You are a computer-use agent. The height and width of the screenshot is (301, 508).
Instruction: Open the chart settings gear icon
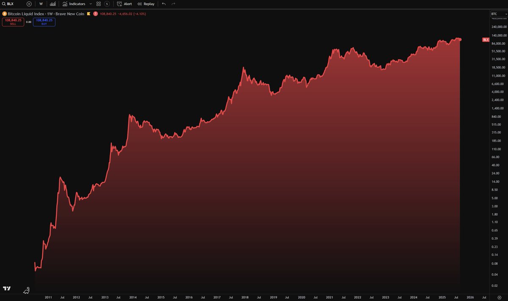tap(500, 298)
